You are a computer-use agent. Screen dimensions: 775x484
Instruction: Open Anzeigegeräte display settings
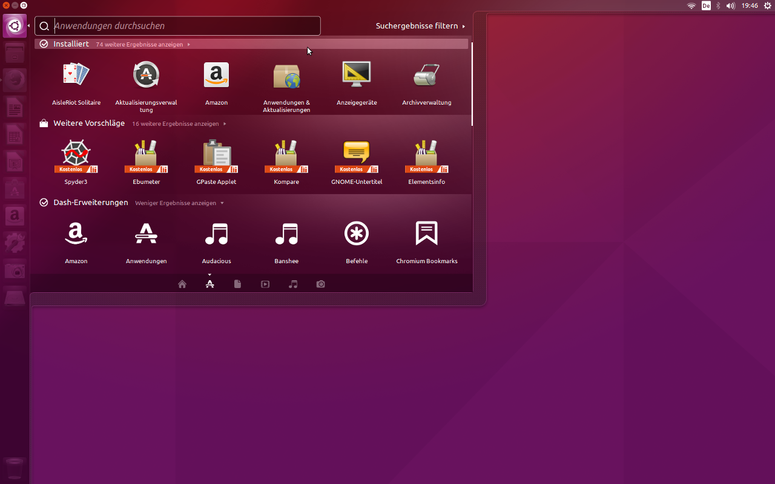click(x=357, y=83)
